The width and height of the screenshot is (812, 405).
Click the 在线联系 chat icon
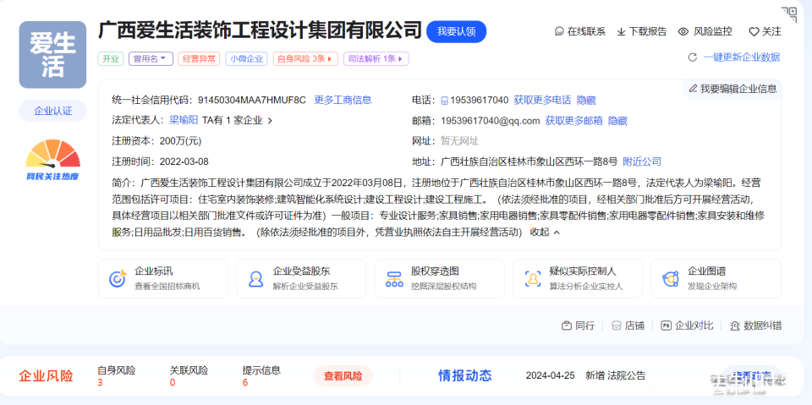[x=559, y=31]
